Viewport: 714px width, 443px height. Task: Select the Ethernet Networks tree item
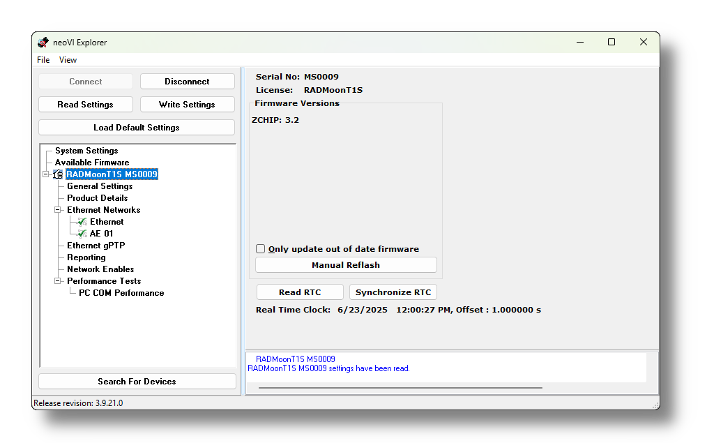[x=104, y=210]
